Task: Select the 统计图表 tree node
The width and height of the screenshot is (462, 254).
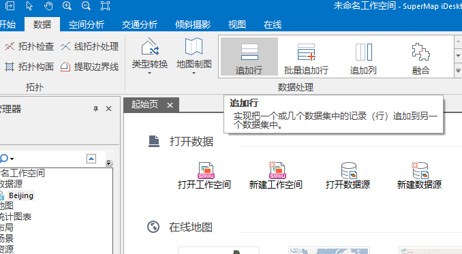Action: tap(16, 217)
